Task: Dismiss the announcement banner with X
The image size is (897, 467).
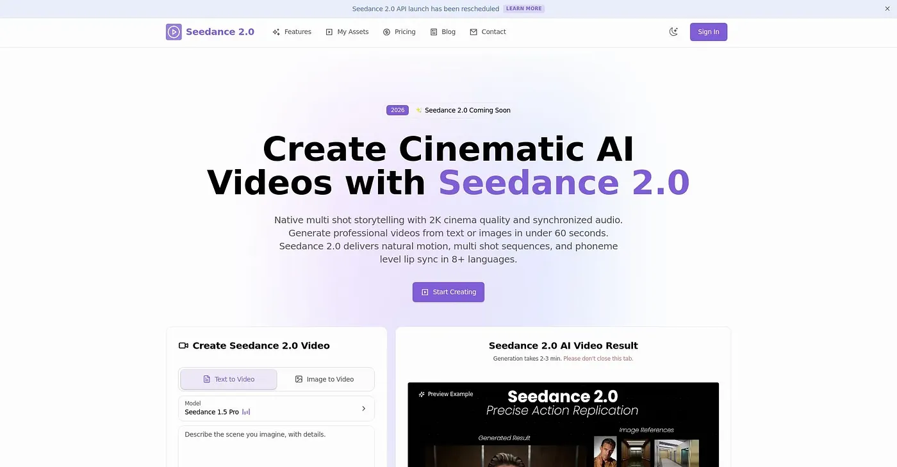Action: point(887,9)
